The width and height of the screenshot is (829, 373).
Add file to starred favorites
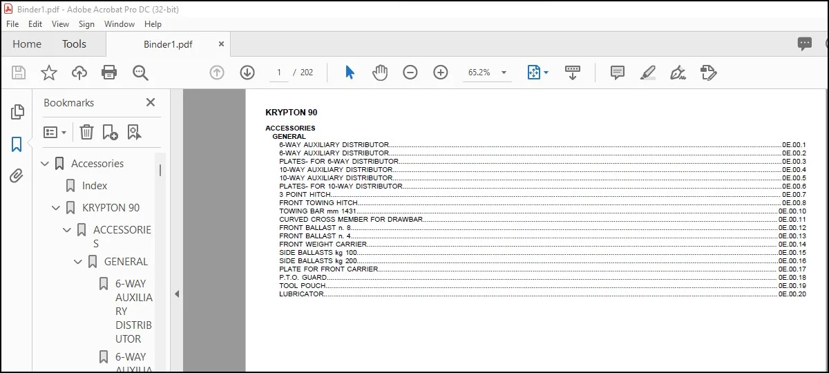(x=49, y=73)
